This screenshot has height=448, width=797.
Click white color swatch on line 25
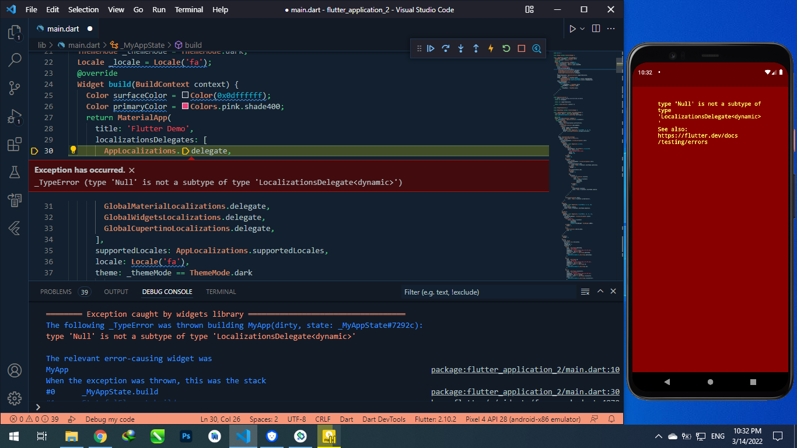[x=186, y=95]
